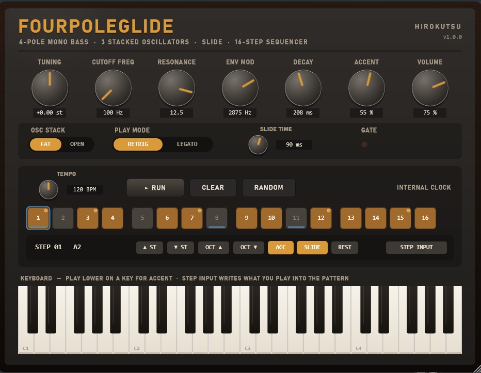Click the decay value 208 ms
The image size is (481, 373).
pos(303,112)
